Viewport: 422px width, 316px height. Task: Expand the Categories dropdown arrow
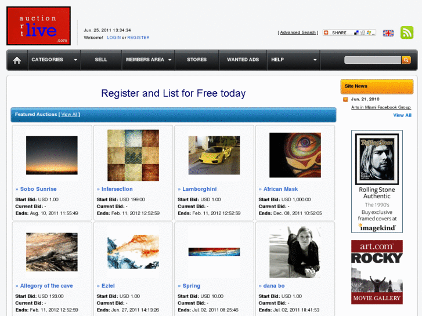coord(75,60)
